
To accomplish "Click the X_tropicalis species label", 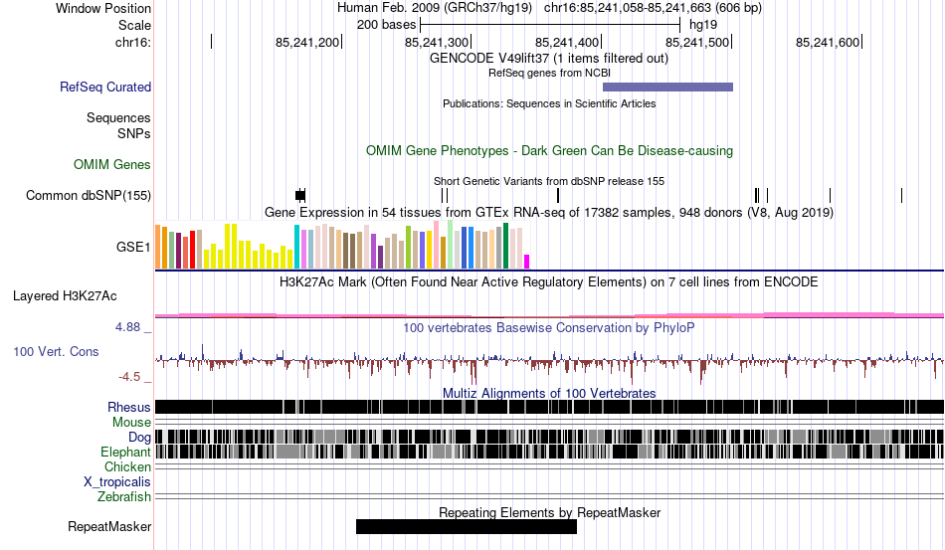I will point(117,482).
